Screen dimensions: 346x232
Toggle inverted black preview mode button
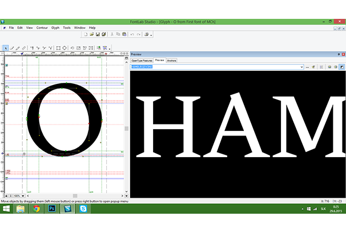341,67
